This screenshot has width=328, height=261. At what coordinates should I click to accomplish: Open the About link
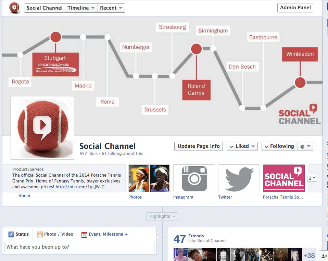coord(24,195)
